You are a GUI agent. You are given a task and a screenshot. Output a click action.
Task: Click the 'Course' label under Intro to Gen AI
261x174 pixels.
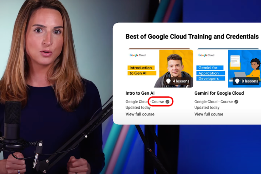(157, 102)
